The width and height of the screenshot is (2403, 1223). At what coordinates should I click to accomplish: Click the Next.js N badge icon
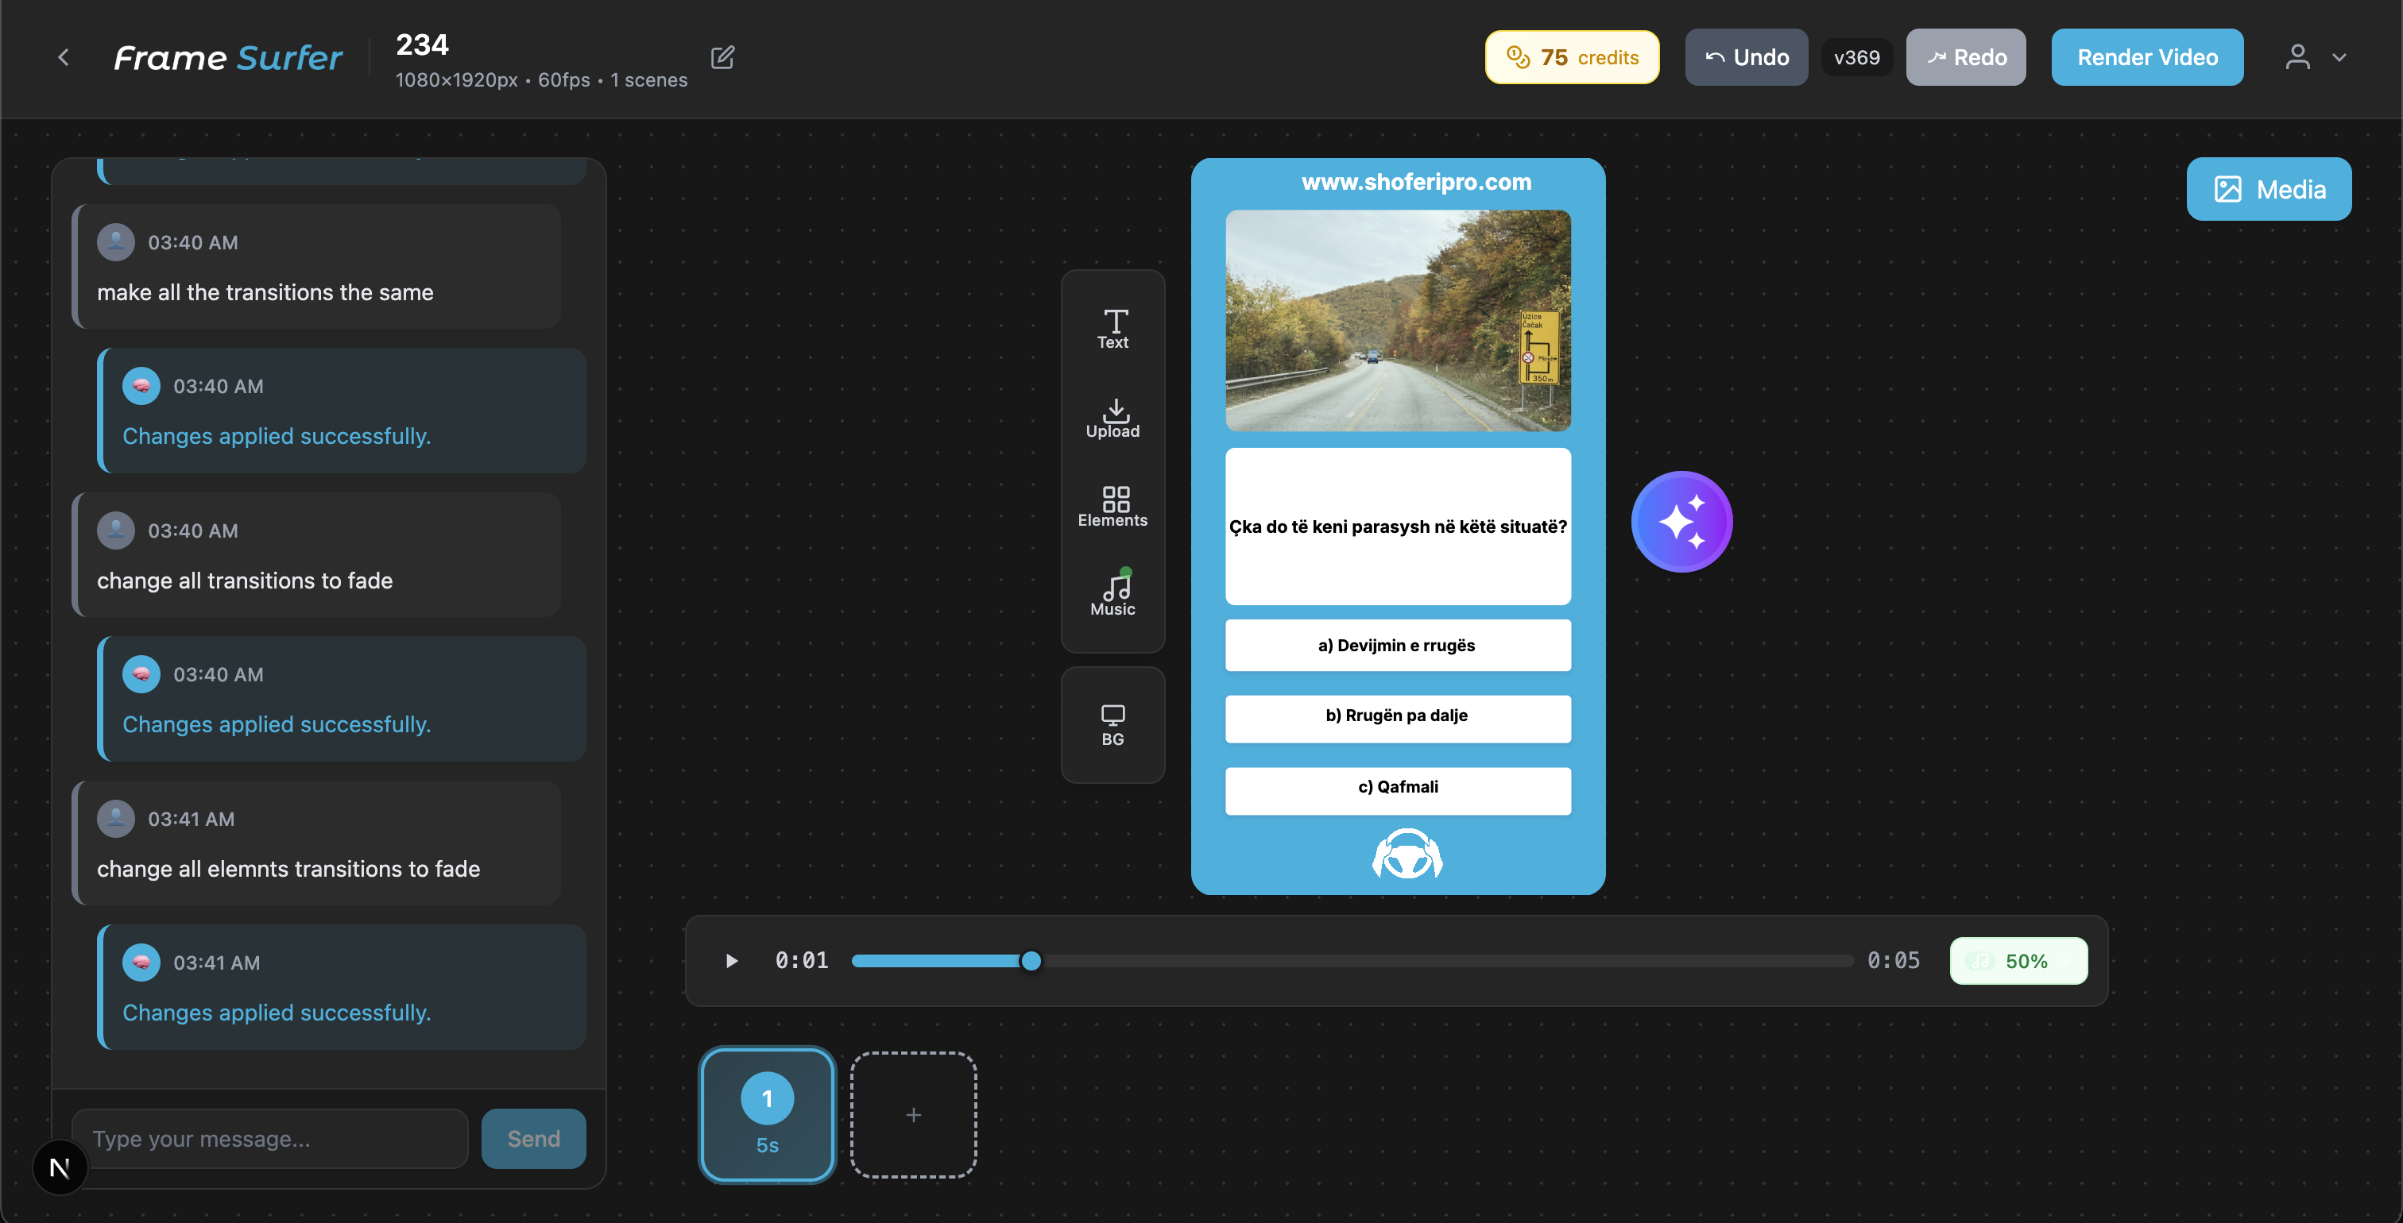pos(60,1166)
